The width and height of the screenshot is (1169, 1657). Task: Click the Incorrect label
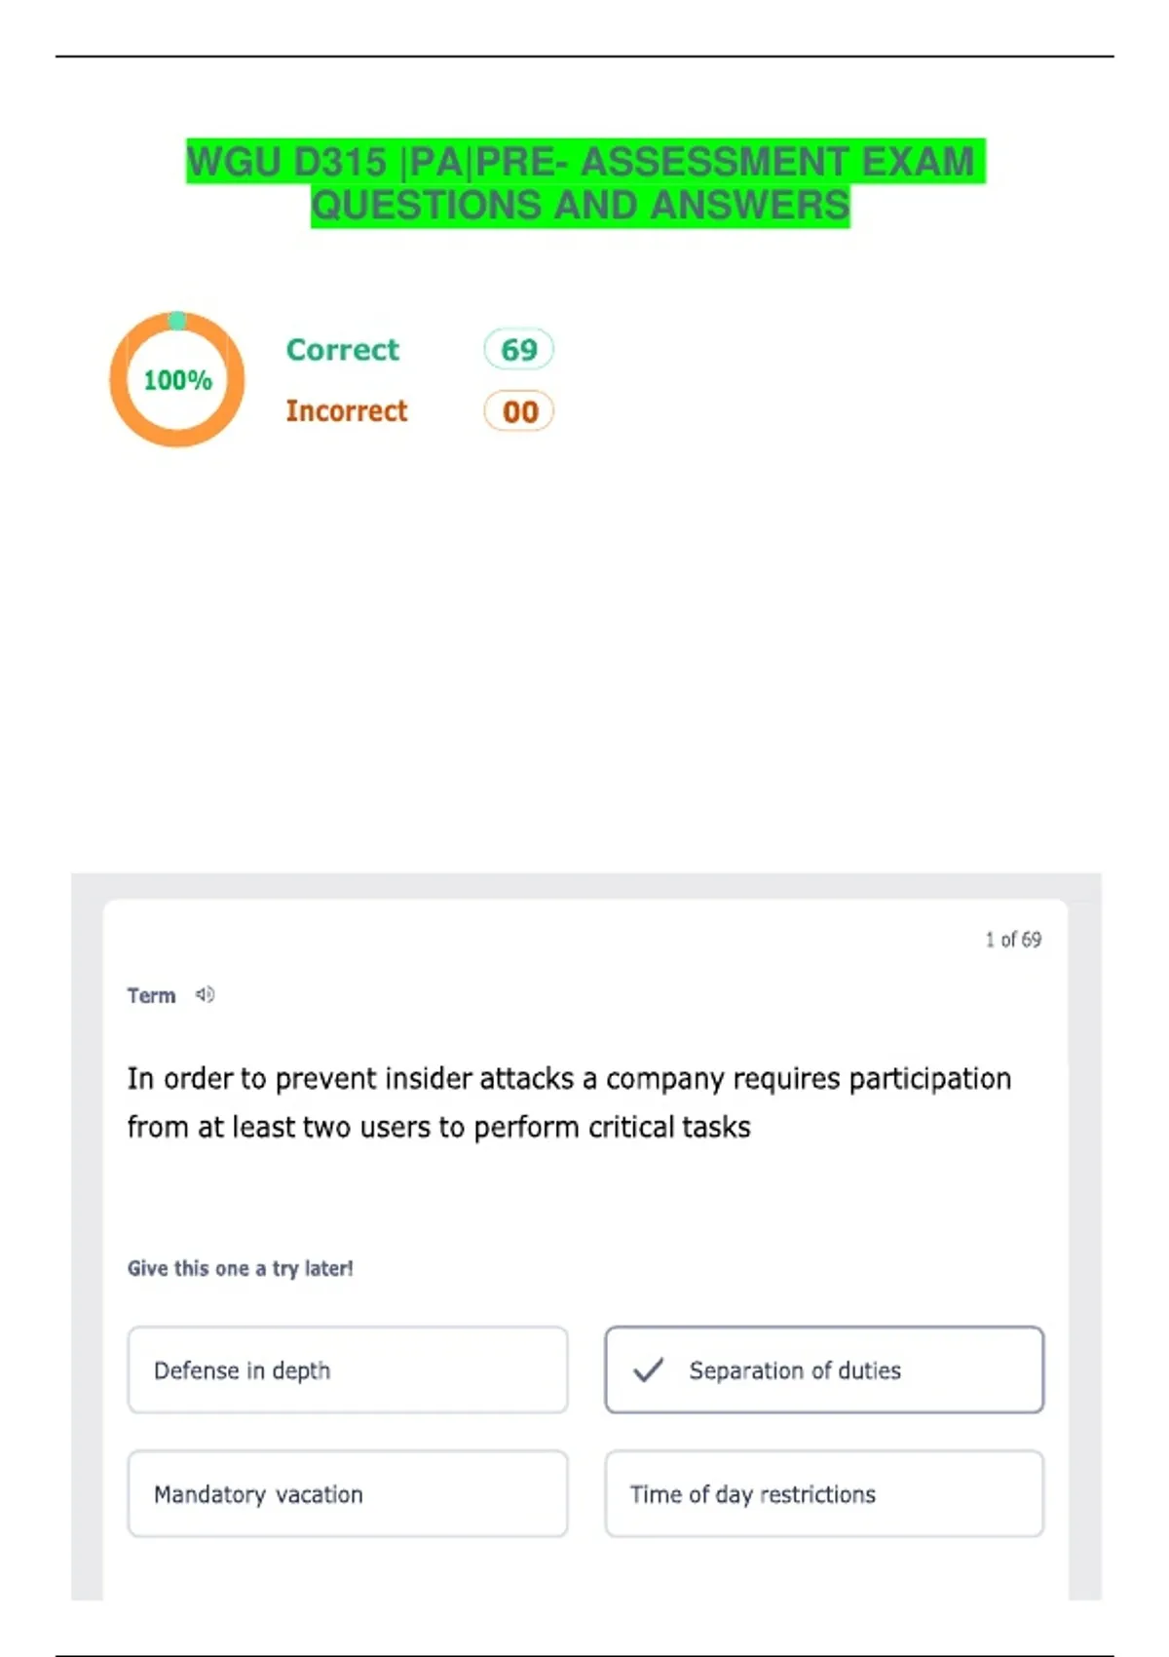click(346, 411)
